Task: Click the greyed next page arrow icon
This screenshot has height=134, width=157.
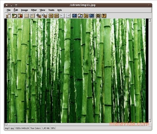Action: (x=68, y=16)
